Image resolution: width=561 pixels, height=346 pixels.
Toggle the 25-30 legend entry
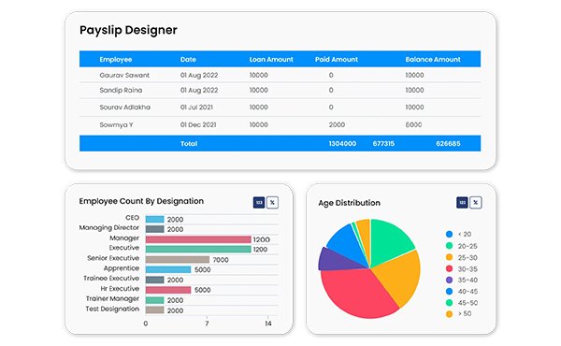tap(462, 257)
